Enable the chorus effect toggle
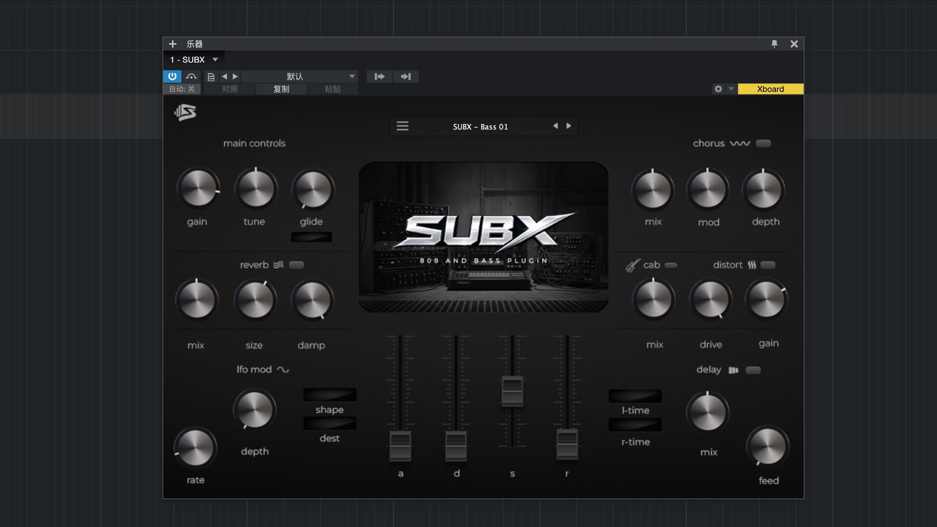 763,143
